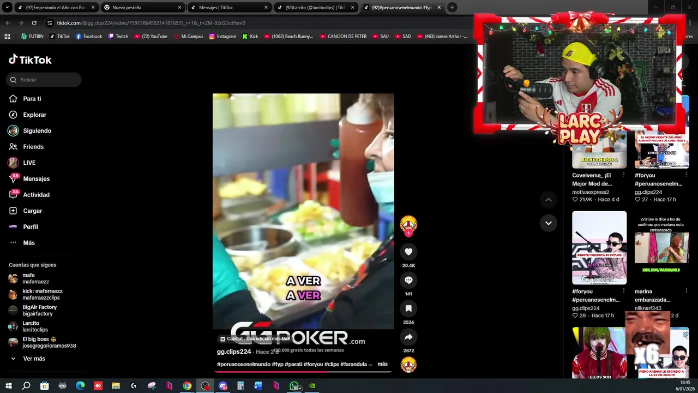The image size is (698, 393).
Task: Open Google Chrome from taskbar
Action: tap(187, 386)
